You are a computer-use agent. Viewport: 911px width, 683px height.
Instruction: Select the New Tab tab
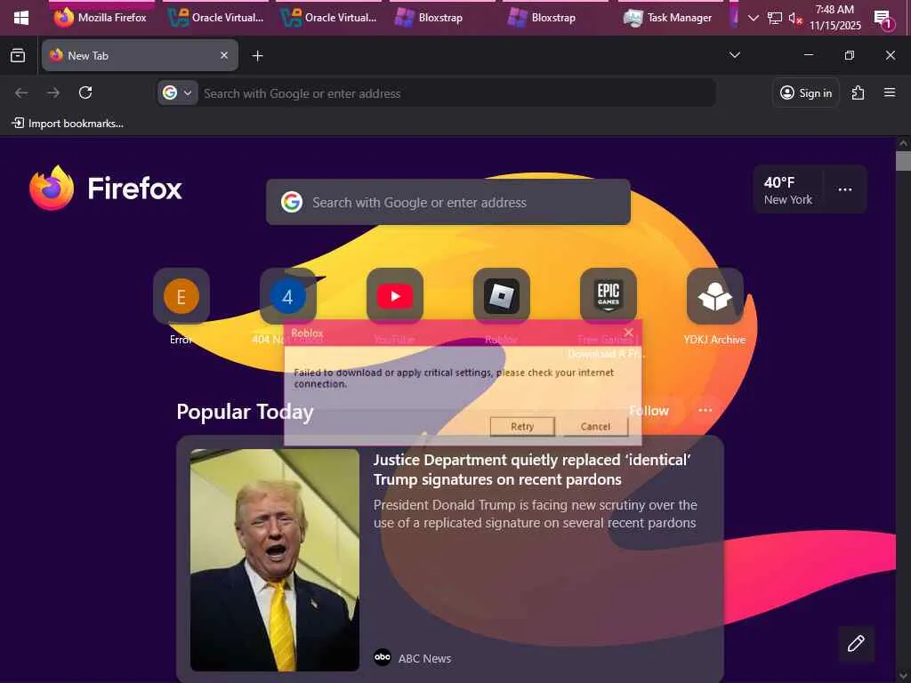point(140,55)
